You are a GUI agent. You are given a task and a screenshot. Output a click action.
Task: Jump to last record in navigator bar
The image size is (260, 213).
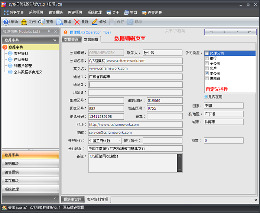[250, 32]
